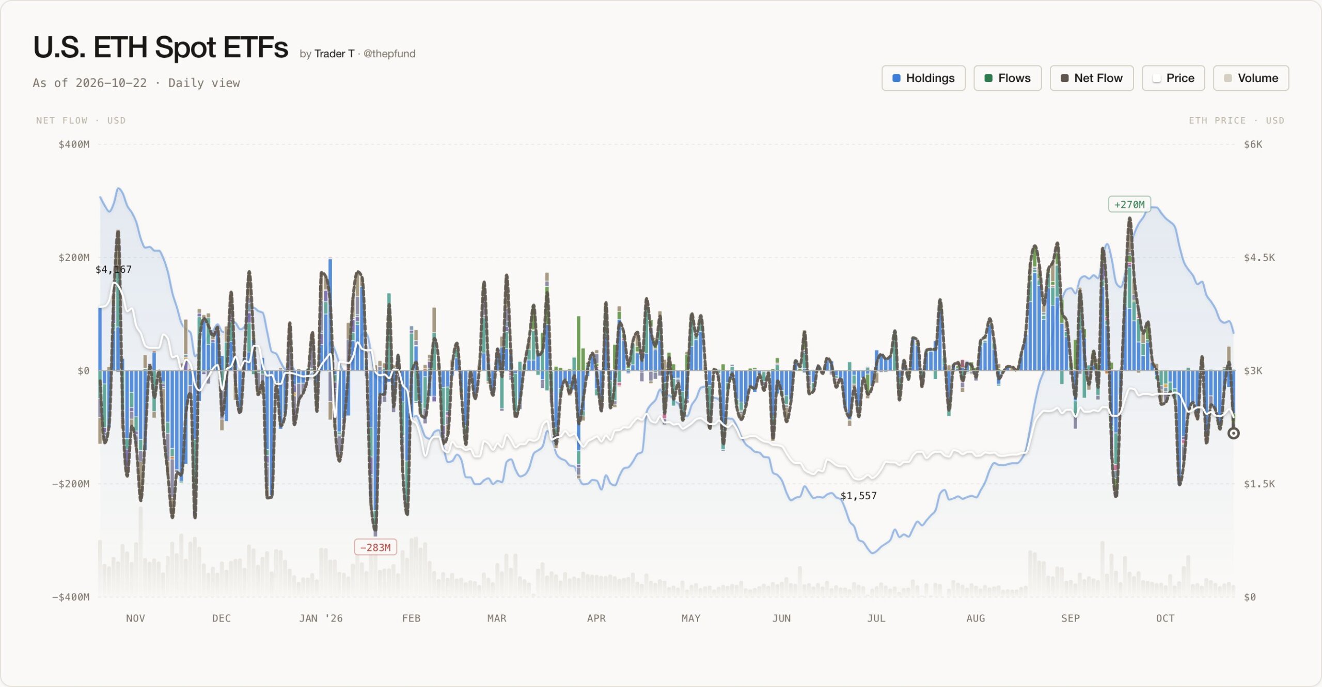Select the MAY month axis label

tap(691, 618)
